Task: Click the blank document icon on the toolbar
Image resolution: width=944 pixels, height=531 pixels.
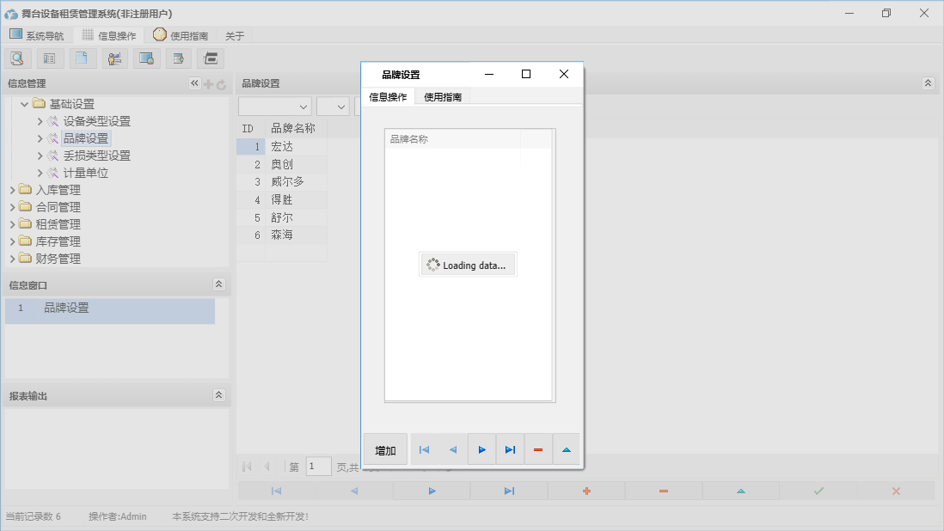Action: 83,58
